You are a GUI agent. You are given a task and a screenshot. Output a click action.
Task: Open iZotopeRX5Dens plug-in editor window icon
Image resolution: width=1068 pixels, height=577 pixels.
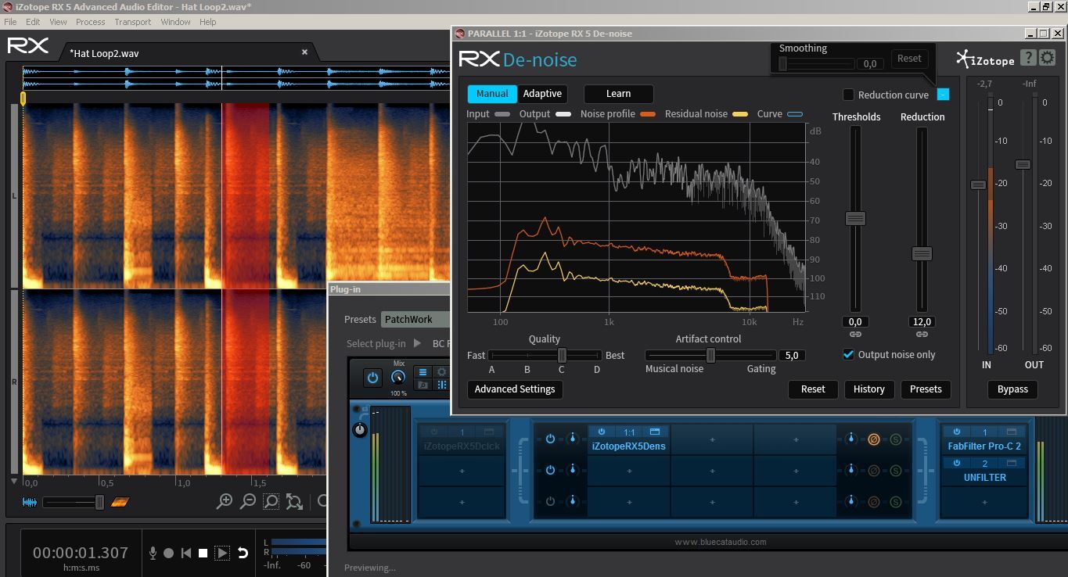coord(655,432)
